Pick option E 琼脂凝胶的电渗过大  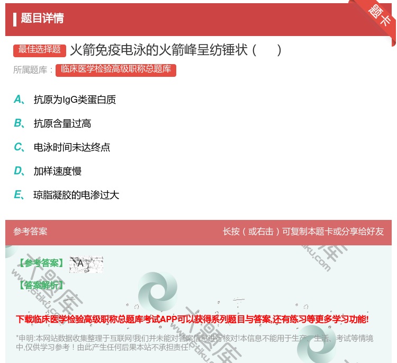pos(66,195)
